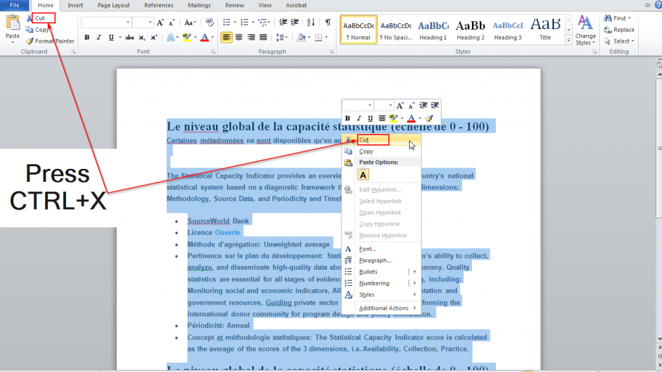Toggle Show/Hide paragraph marks
The image size is (662, 372).
[328, 23]
